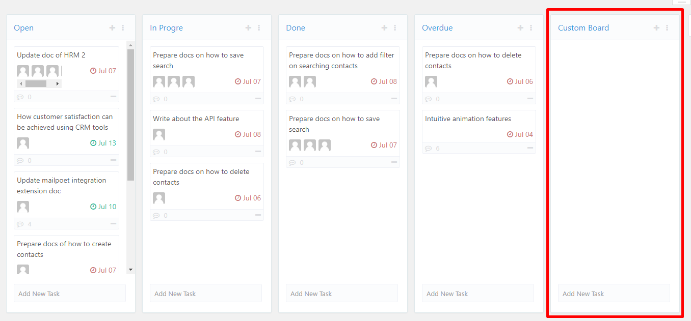691x321 pixels.
Task: Open How customer satisfaction can be achieved task
Action: point(65,122)
